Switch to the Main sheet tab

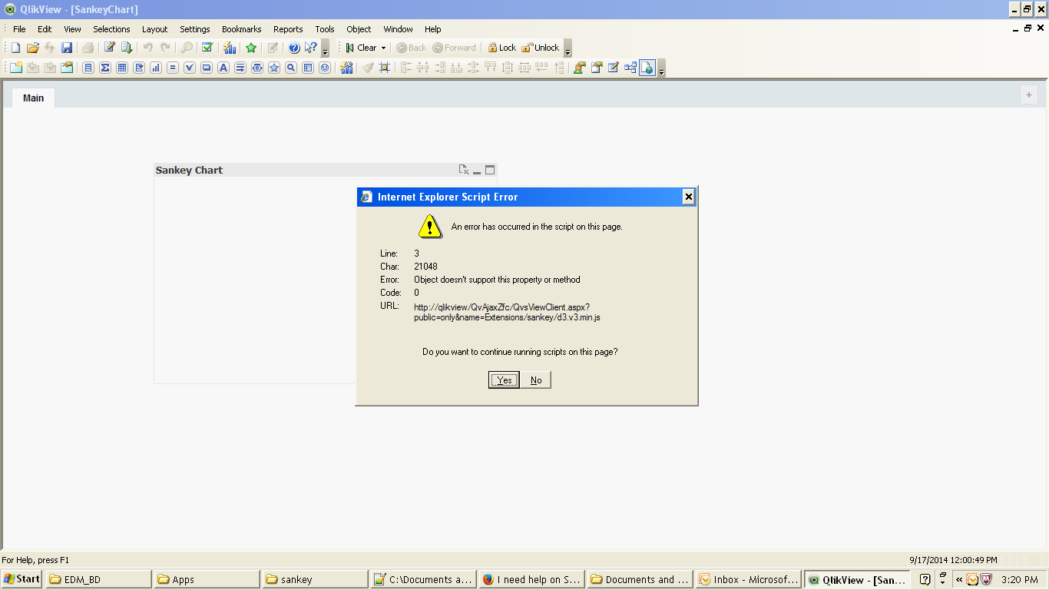point(33,98)
